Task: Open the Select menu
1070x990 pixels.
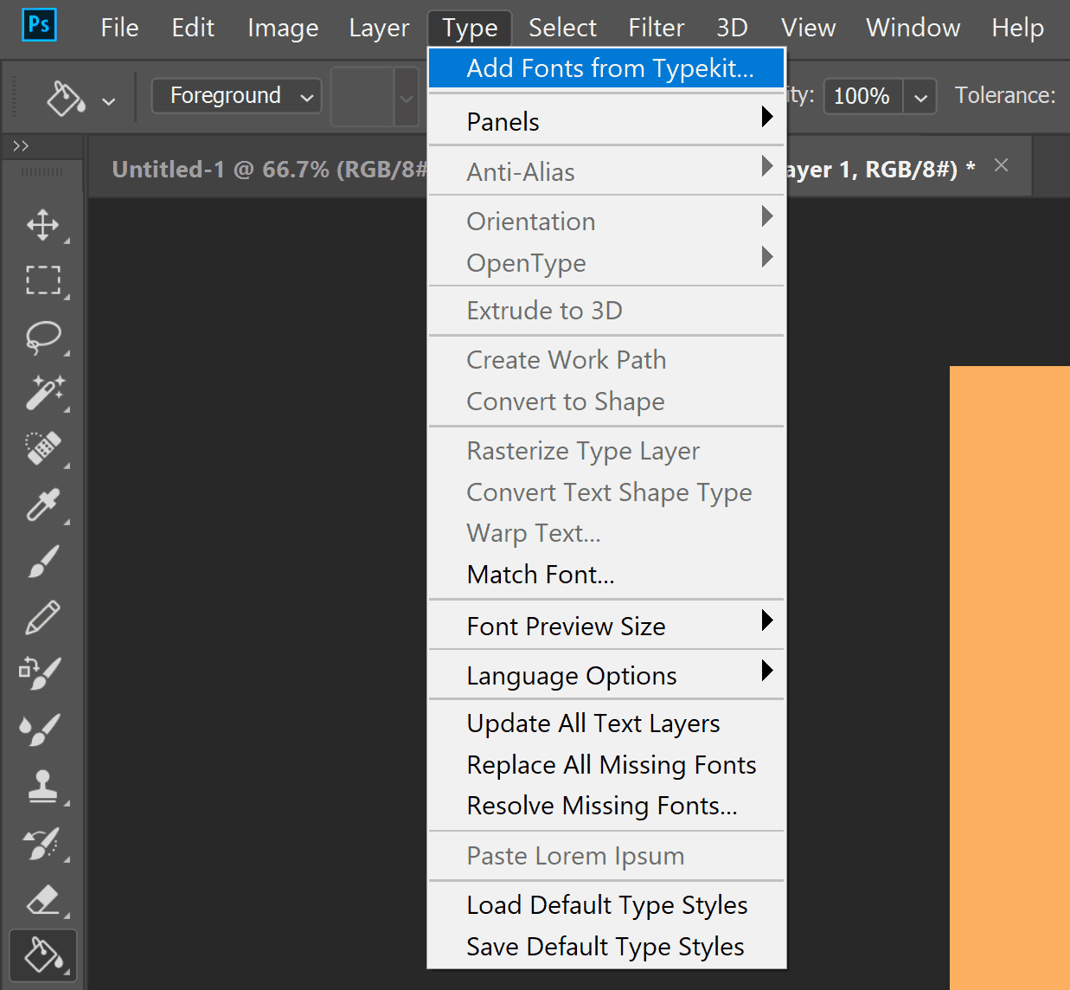Action: coord(562,28)
